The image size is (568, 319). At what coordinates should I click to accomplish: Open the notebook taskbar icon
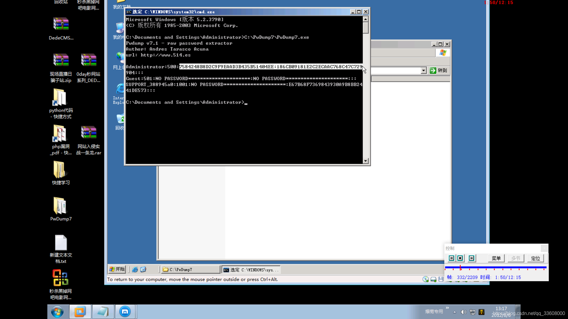coord(103,312)
